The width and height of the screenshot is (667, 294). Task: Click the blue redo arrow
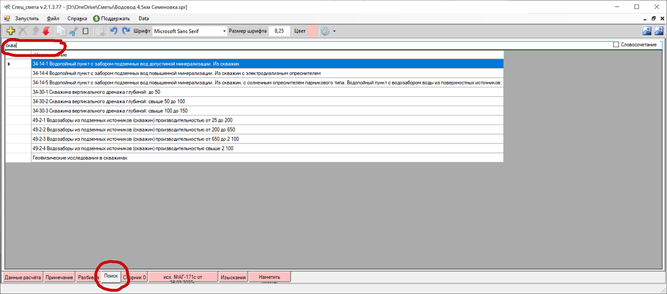coord(126,31)
